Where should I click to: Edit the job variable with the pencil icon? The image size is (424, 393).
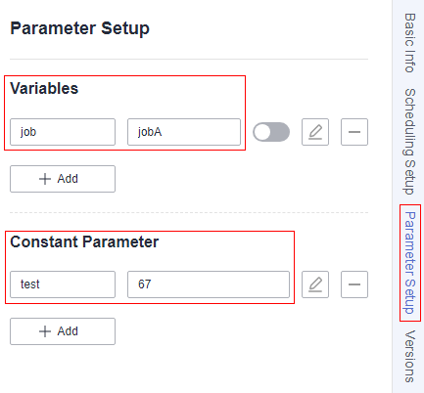pyautogui.click(x=315, y=132)
